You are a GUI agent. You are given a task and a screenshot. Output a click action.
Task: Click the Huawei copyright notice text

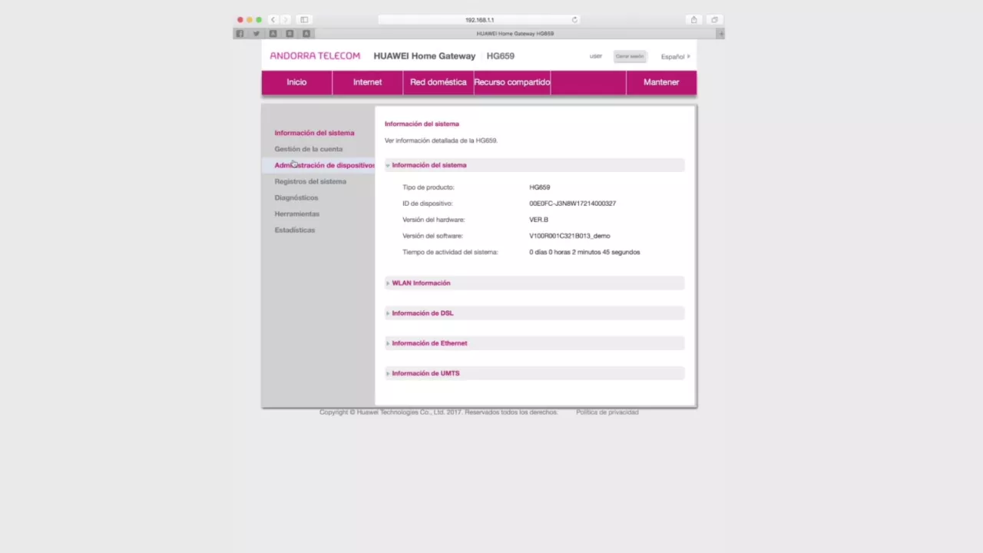439,412
